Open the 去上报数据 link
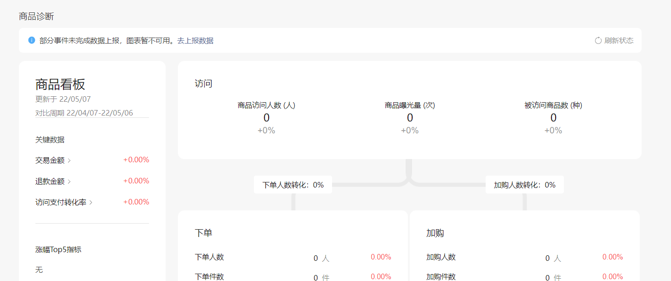Screen dimensions: 671x281 [195, 41]
